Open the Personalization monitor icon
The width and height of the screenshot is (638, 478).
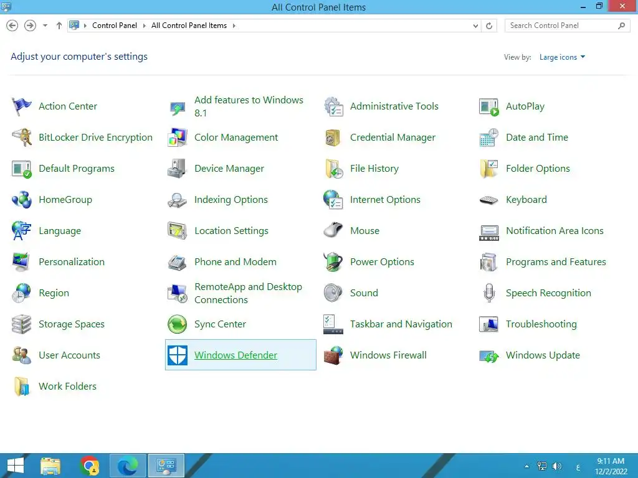pyautogui.click(x=22, y=262)
